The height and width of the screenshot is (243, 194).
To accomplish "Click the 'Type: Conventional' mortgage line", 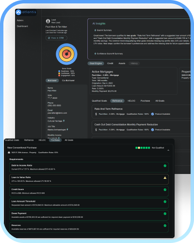I will (100, 78).
